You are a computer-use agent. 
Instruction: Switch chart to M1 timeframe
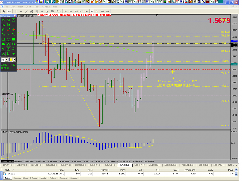66,11
